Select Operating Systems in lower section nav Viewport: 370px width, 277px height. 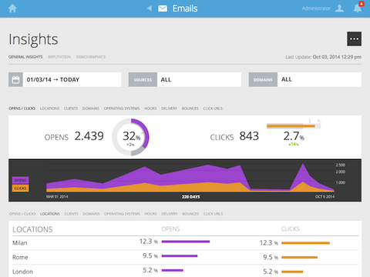pyautogui.click(x=122, y=214)
